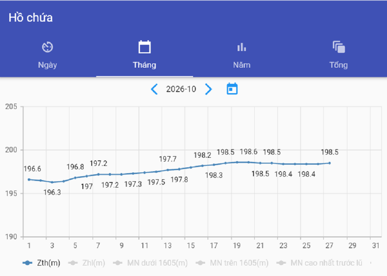The height and width of the screenshot is (276, 387).
Task: Click day 11 on the x-axis
Action: click(145, 245)
